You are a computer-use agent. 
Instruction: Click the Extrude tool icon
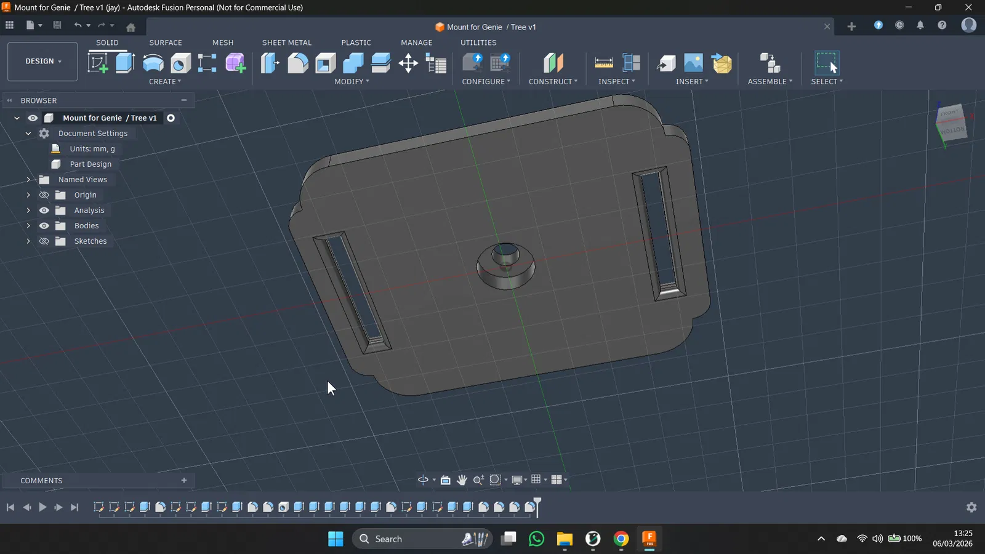click(125, 63)
